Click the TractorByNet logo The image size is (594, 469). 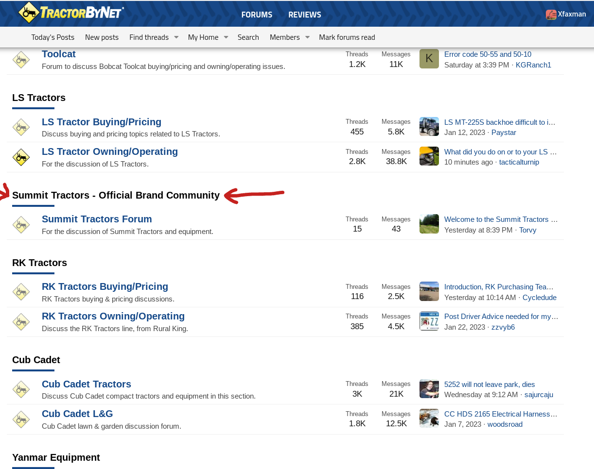click(71, 12)
